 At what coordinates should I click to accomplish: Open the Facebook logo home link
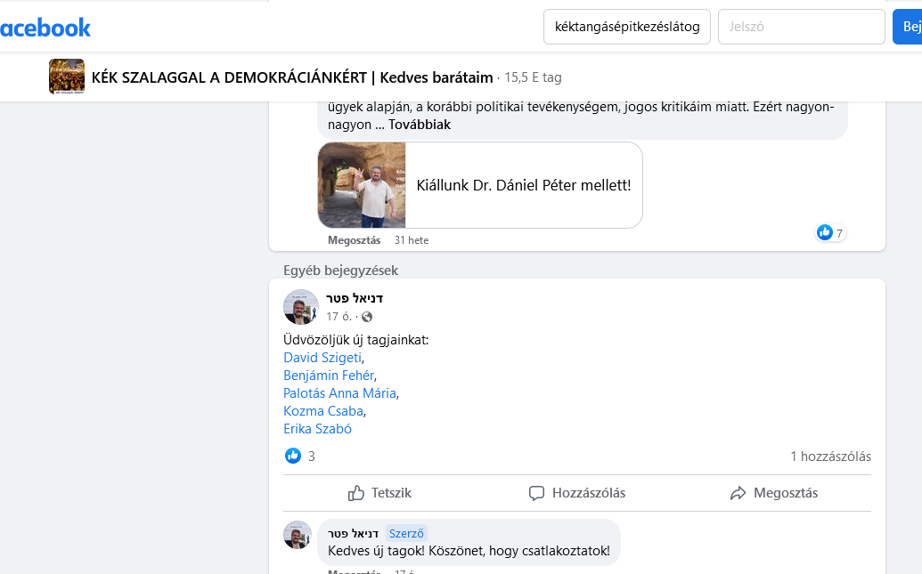[x=45, y=28]
